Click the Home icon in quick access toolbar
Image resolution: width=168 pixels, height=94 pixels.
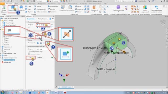[x=21, y=1]
